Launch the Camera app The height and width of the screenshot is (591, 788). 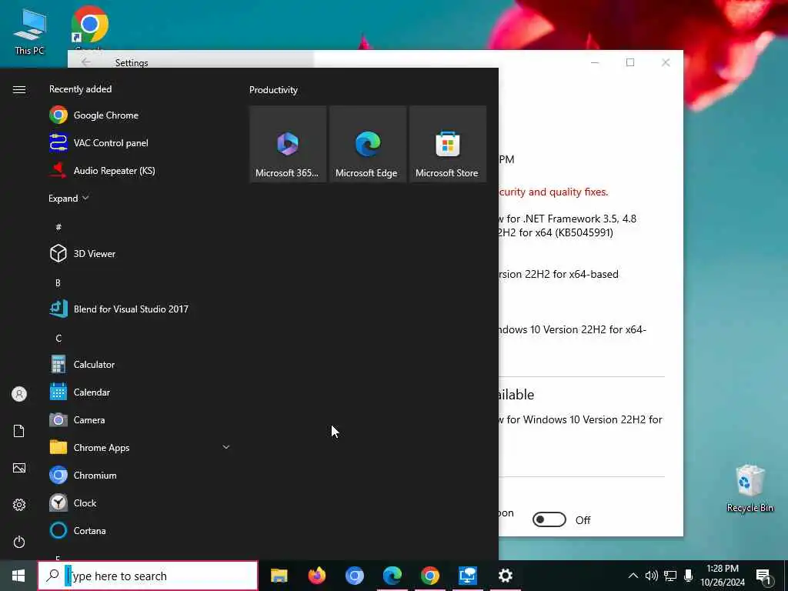tap(139, 419)
